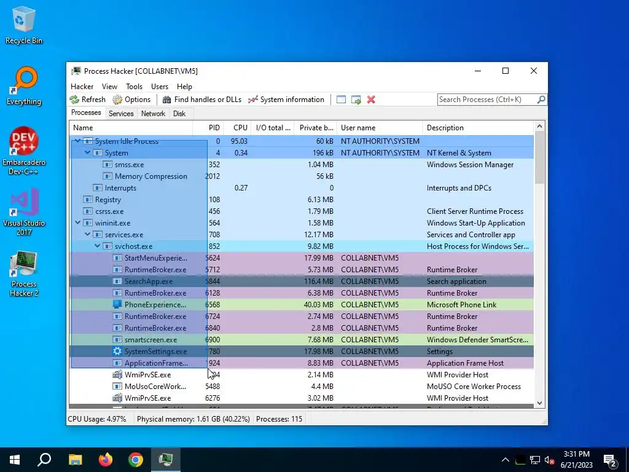Click the red X terminate icon
The width and height of the screenshot is (629, 472).
pyautogui.click(x=371, y=100)
